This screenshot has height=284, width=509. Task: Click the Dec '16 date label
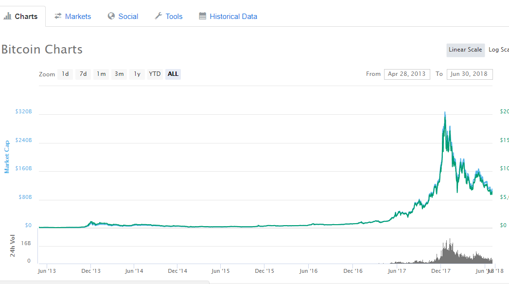(353, 271)
